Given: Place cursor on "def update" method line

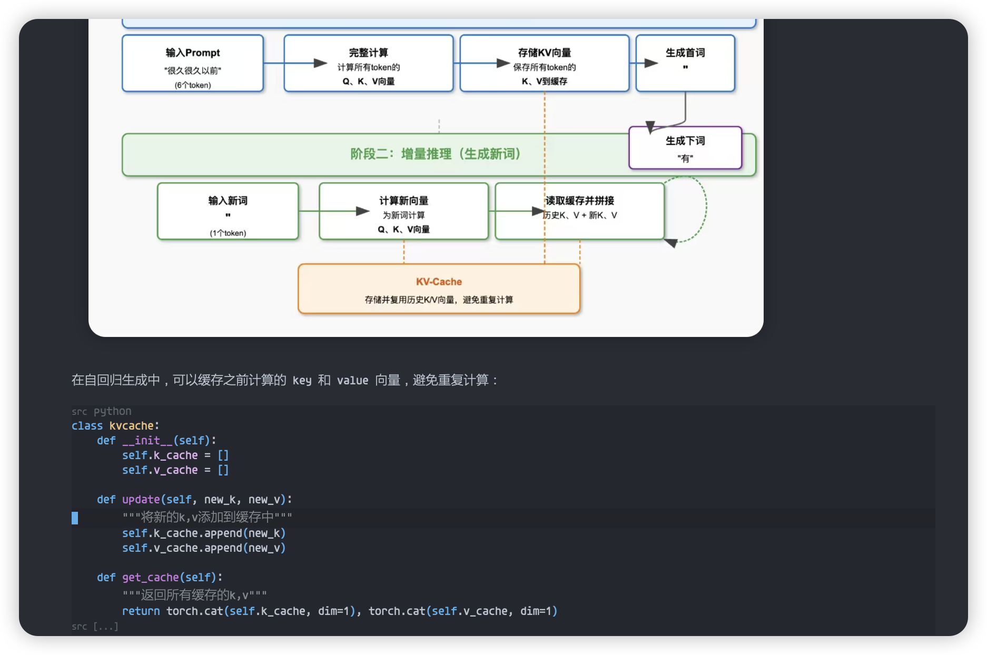Looking at the screenshot, I should pyautogui.click(x=194, y=500).
